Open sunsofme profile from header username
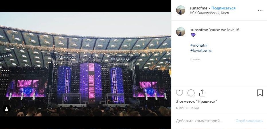The width and height of the screenshot is (267, 129). click(x=198, y=8)
